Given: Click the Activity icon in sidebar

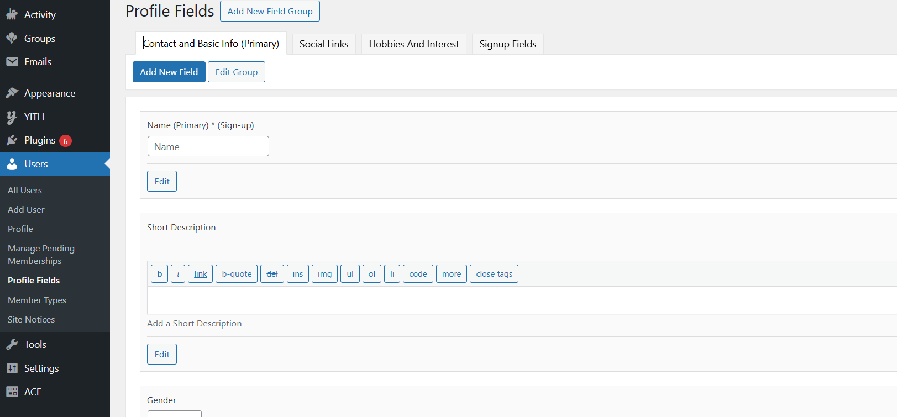Looking at the screenshot, I should 12,15.
